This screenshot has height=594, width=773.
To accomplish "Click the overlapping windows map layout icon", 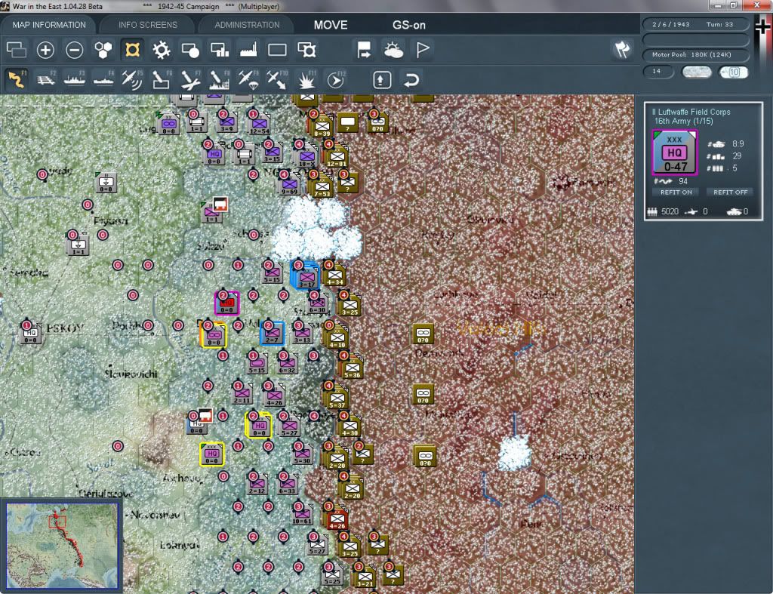I will click(17, 50).
